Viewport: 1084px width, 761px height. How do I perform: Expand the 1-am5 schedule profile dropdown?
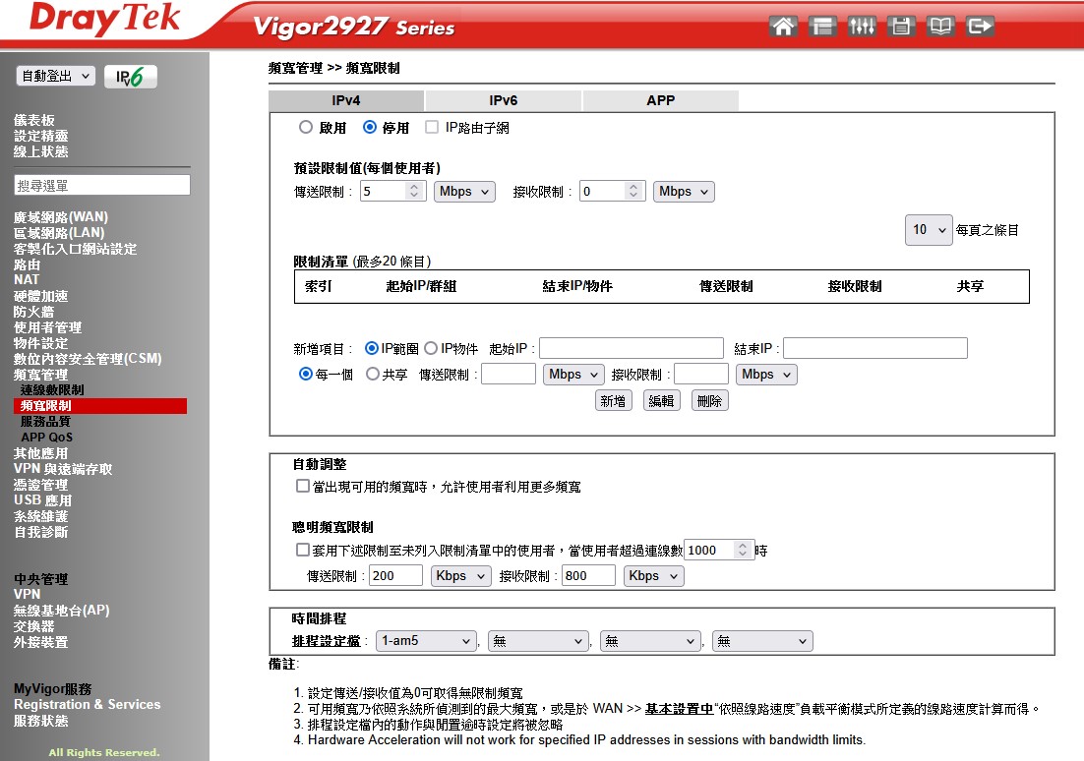point(428,641)
